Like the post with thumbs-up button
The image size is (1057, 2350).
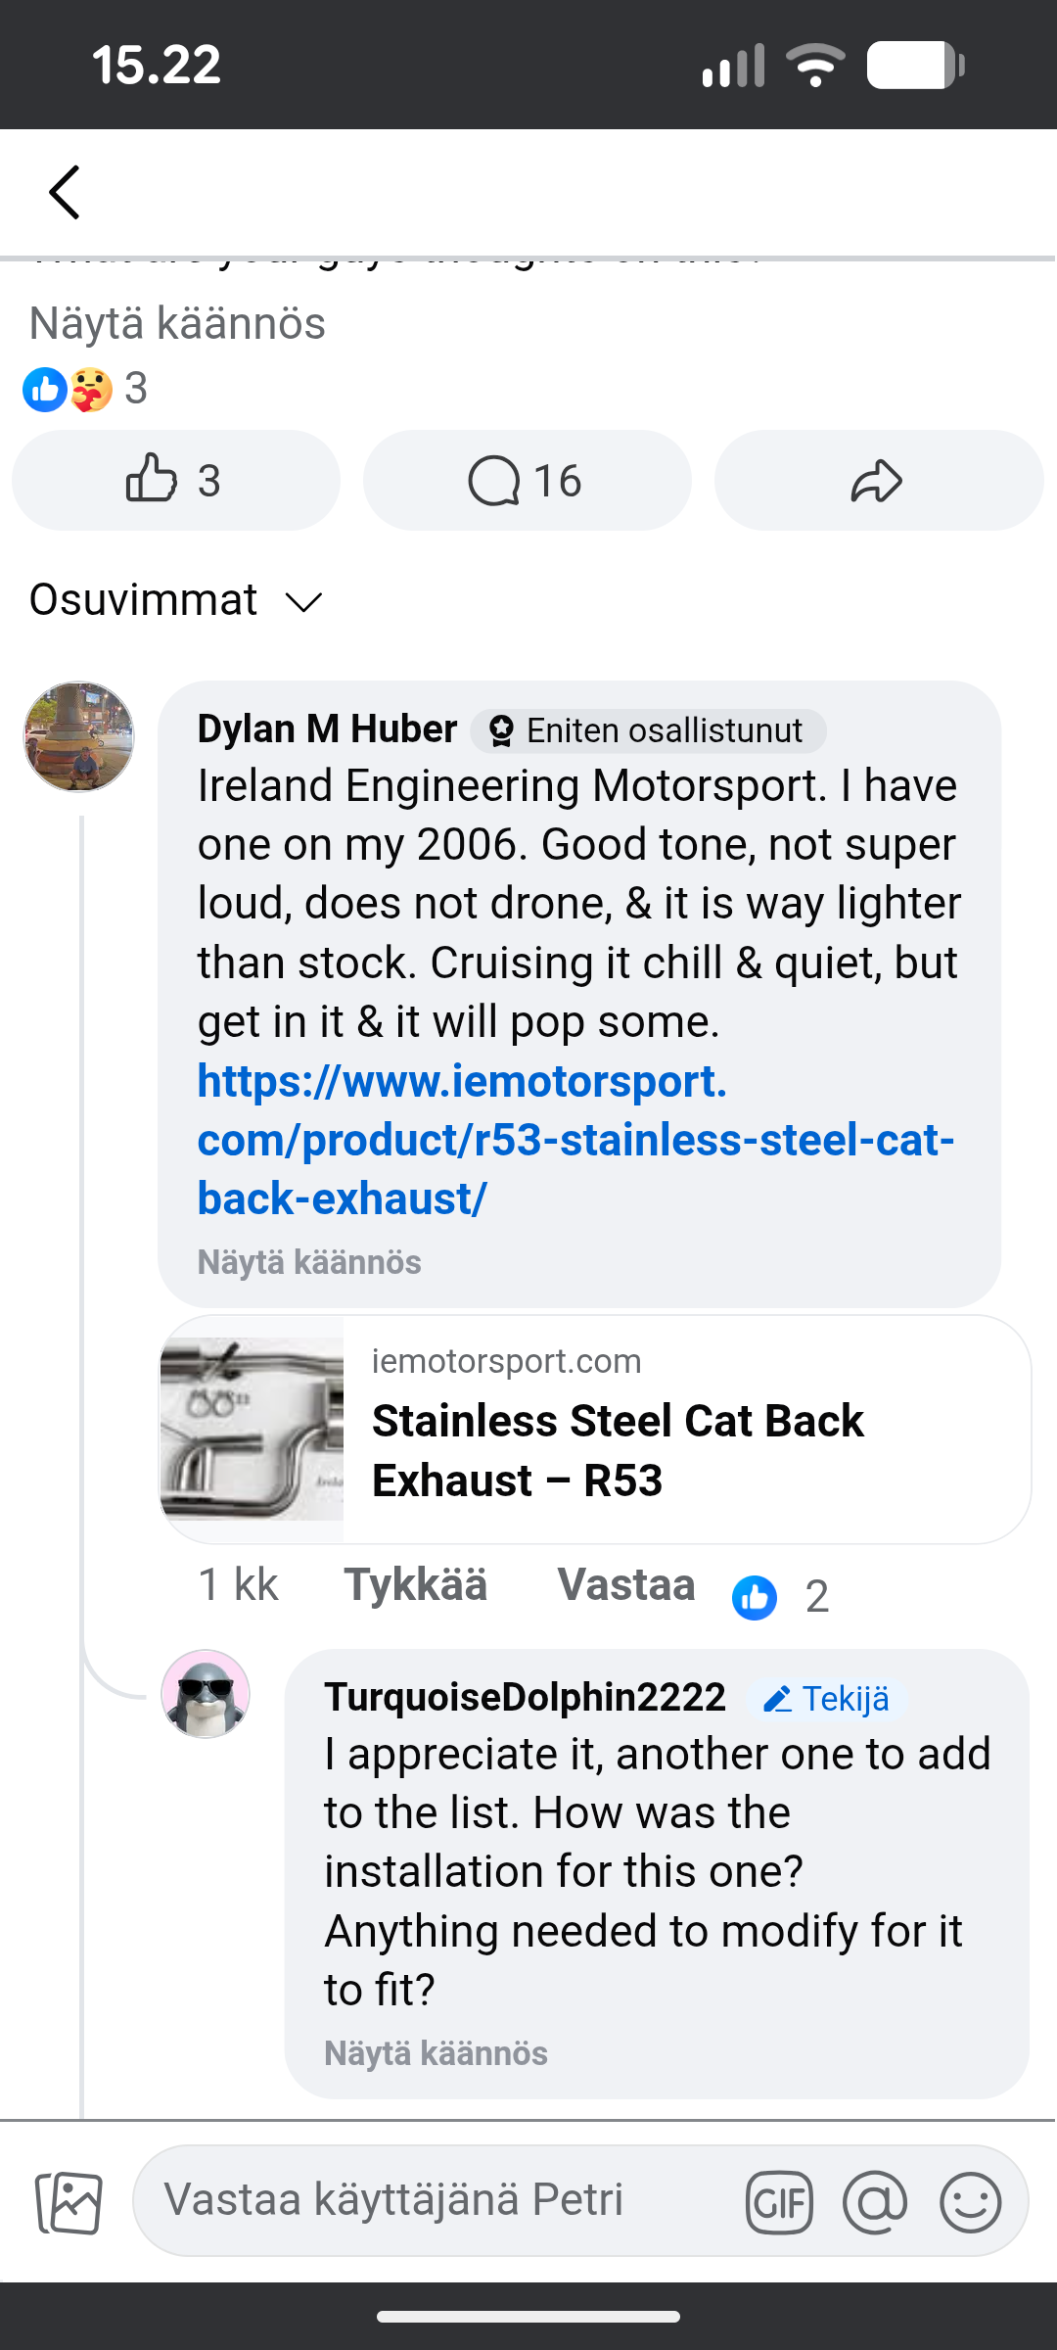(x=175, y=481)
